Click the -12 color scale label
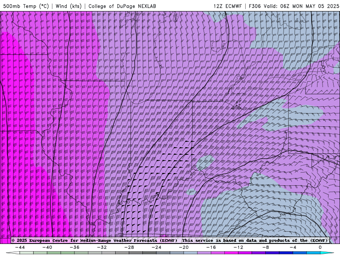 [238, 247]
